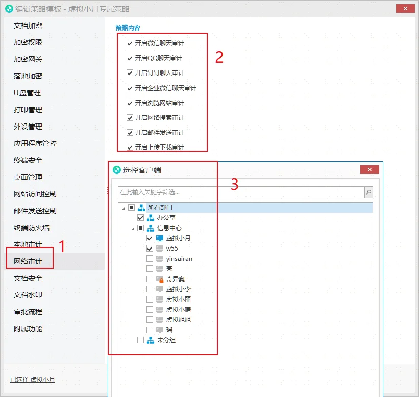Select the computer icon beside w55
This screenshot has height=397, width=419.
160,248
